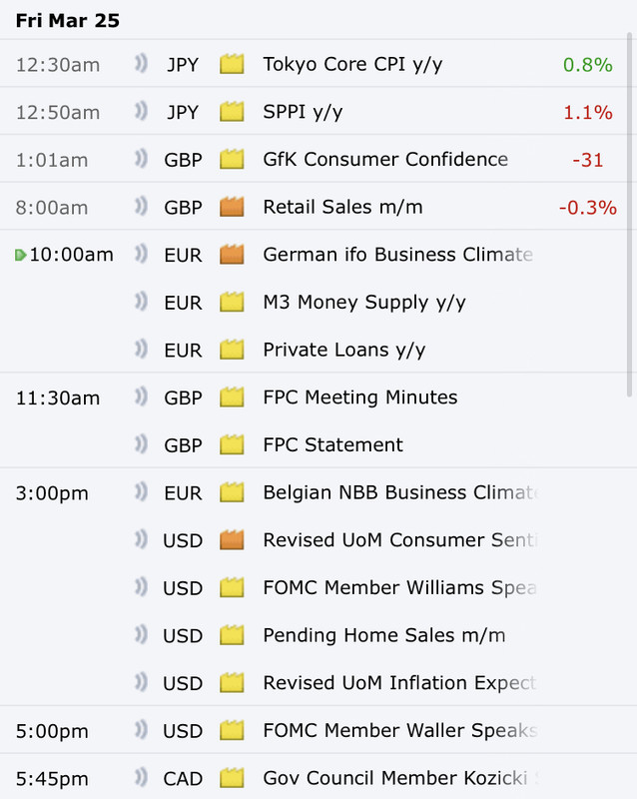Open the FPC Meeting Minutes event

(359, 398)
